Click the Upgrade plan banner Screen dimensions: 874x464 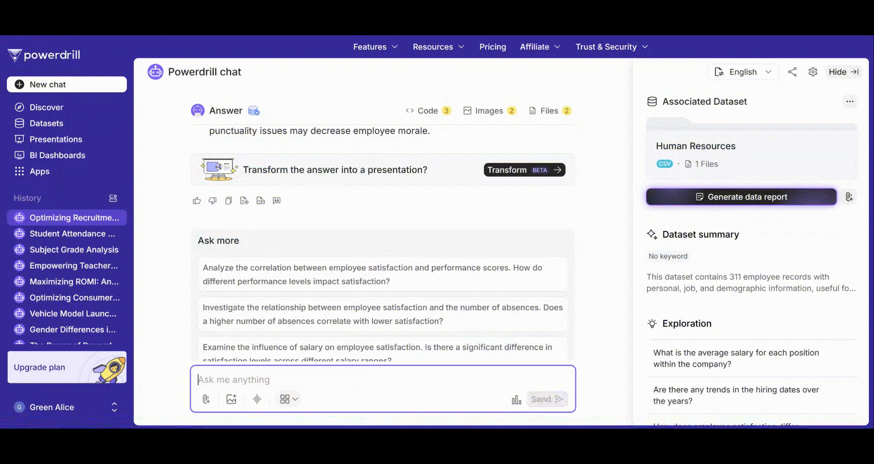point(67,367)
